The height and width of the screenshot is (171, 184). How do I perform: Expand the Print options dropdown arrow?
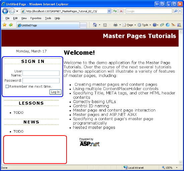[x=120, y=25]
